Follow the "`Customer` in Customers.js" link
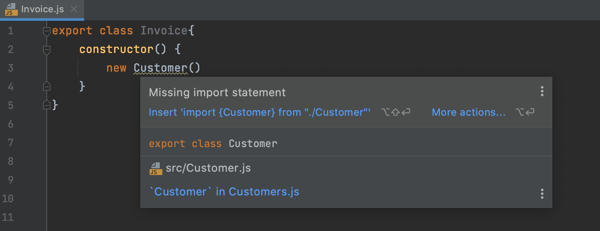The width and height of the screenshot is (600, 231). (224, 192)
